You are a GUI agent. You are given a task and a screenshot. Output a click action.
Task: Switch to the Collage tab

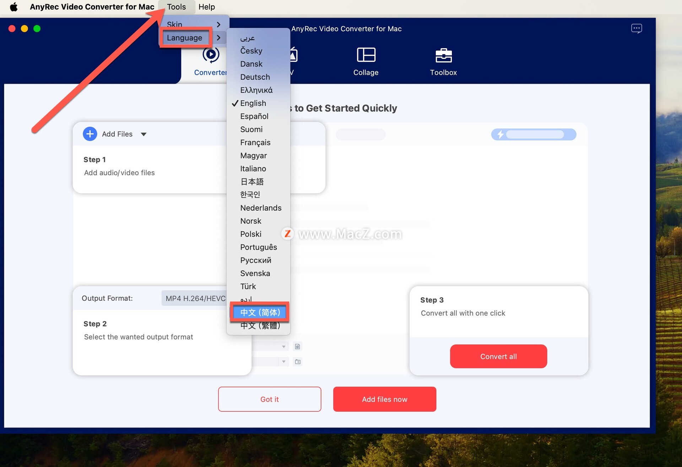(x=366, y=62)
